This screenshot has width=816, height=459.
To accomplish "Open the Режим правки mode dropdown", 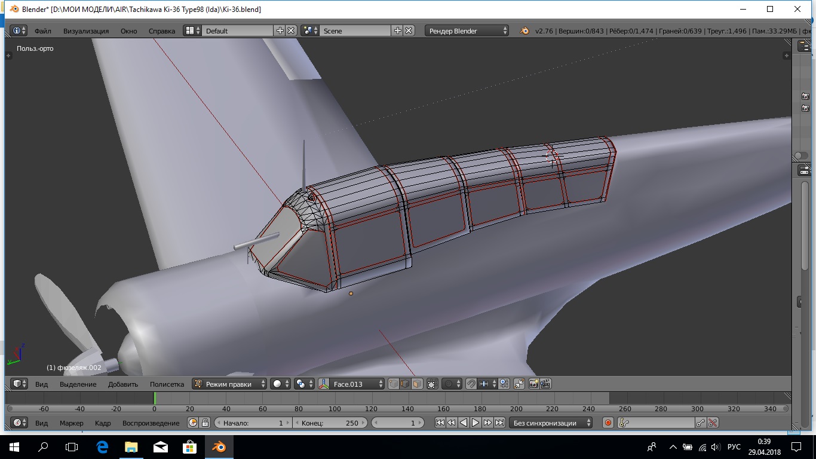I will coord(229,384).
